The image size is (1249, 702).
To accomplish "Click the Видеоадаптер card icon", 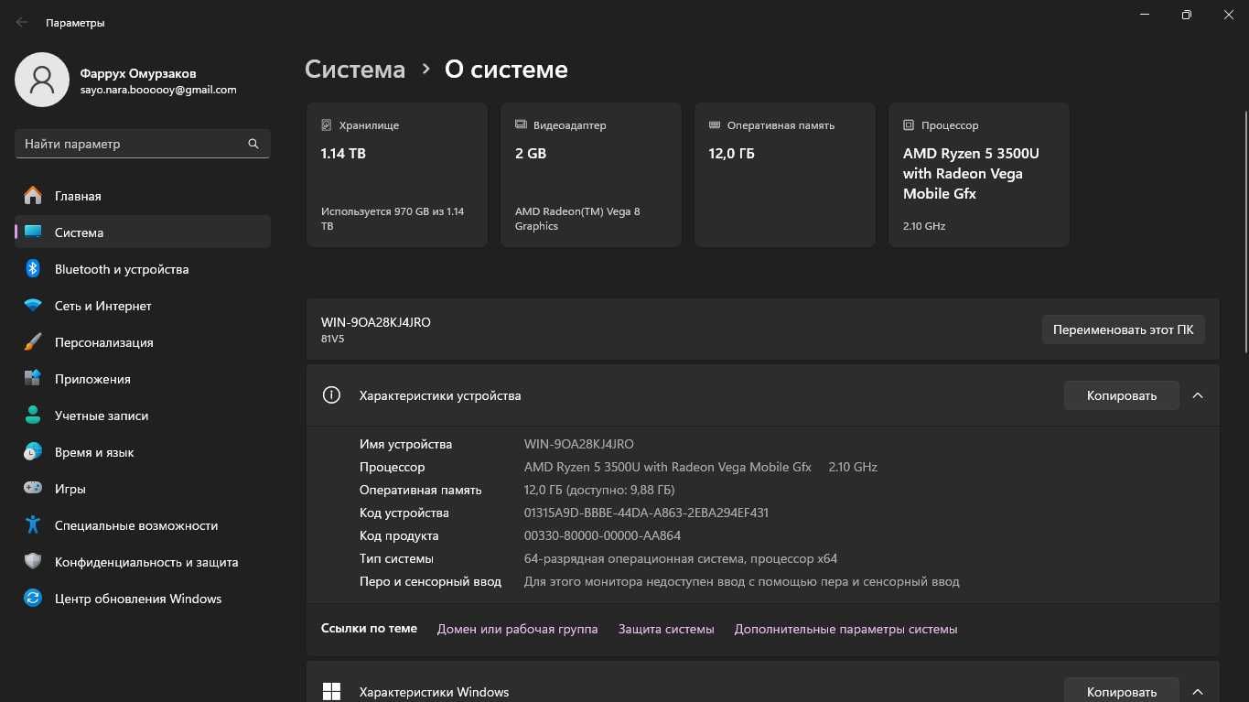I will 521,125.
